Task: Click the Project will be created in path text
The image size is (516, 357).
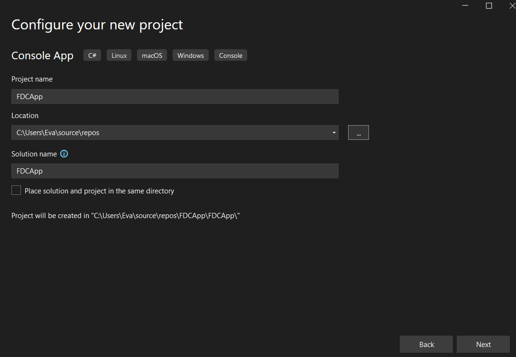Action: (126, 216)
